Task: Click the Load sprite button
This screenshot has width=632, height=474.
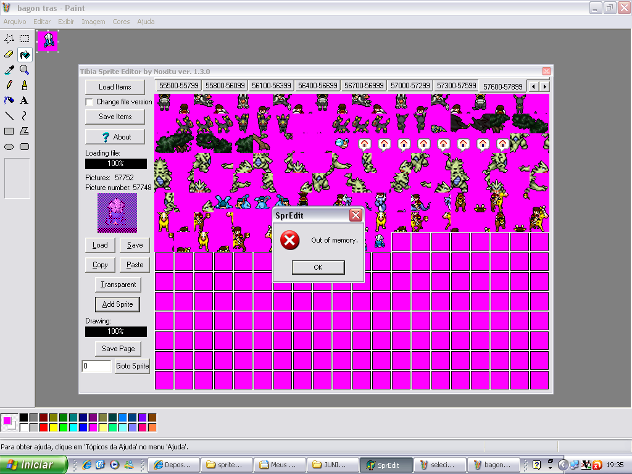Action: [x=100, y=245]
